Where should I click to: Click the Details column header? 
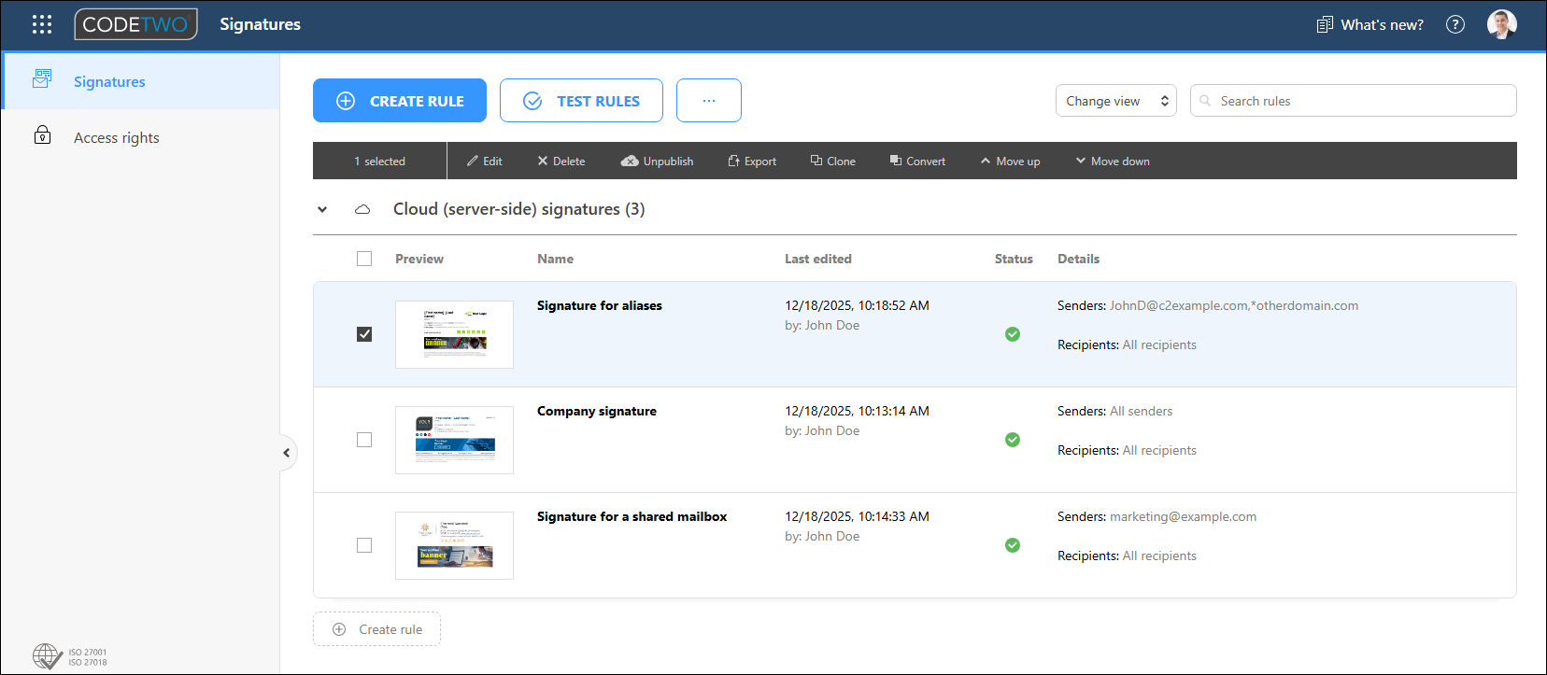pos(1078,259)
